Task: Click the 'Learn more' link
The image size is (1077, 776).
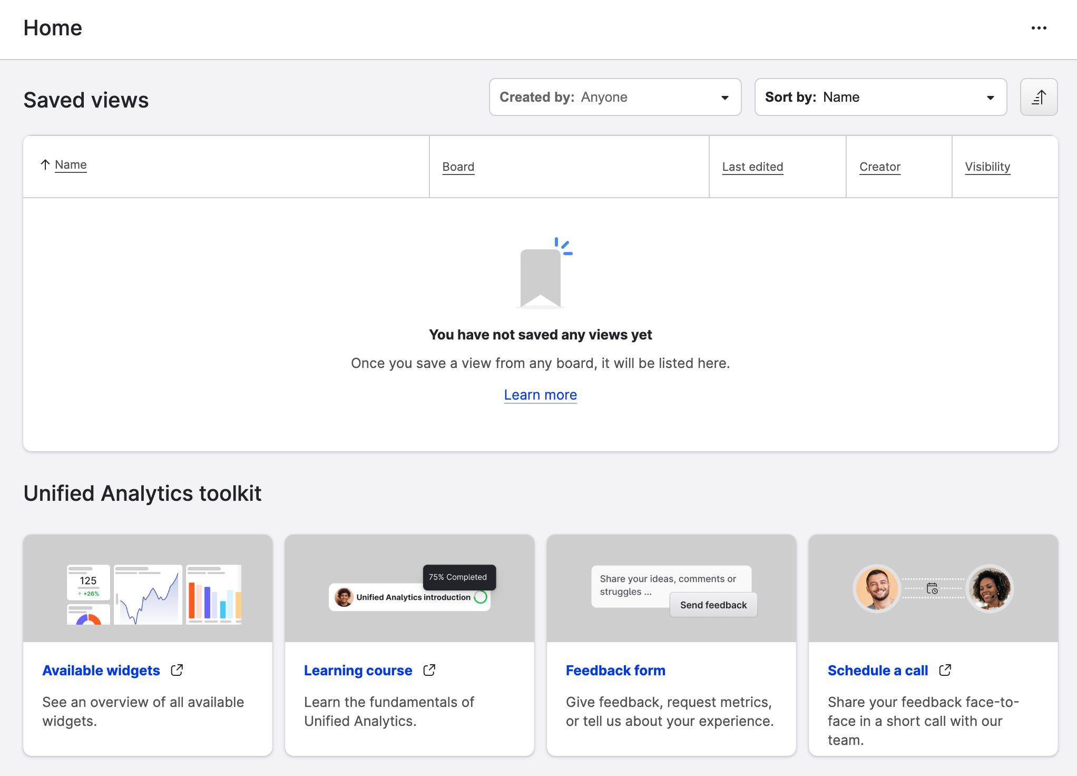Action: [540, 394]
